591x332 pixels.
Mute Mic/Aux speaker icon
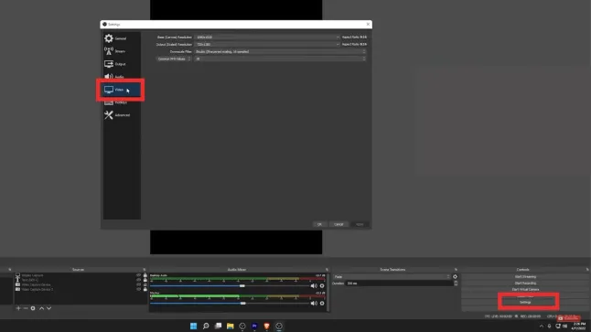tap(314, 304)
